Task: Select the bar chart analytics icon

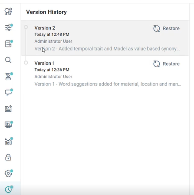Action: coord(8,141)
